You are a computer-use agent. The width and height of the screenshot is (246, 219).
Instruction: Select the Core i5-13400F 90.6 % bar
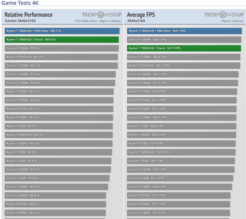point(56,187)
